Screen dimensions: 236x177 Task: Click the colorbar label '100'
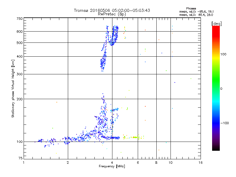pos(223,54)
